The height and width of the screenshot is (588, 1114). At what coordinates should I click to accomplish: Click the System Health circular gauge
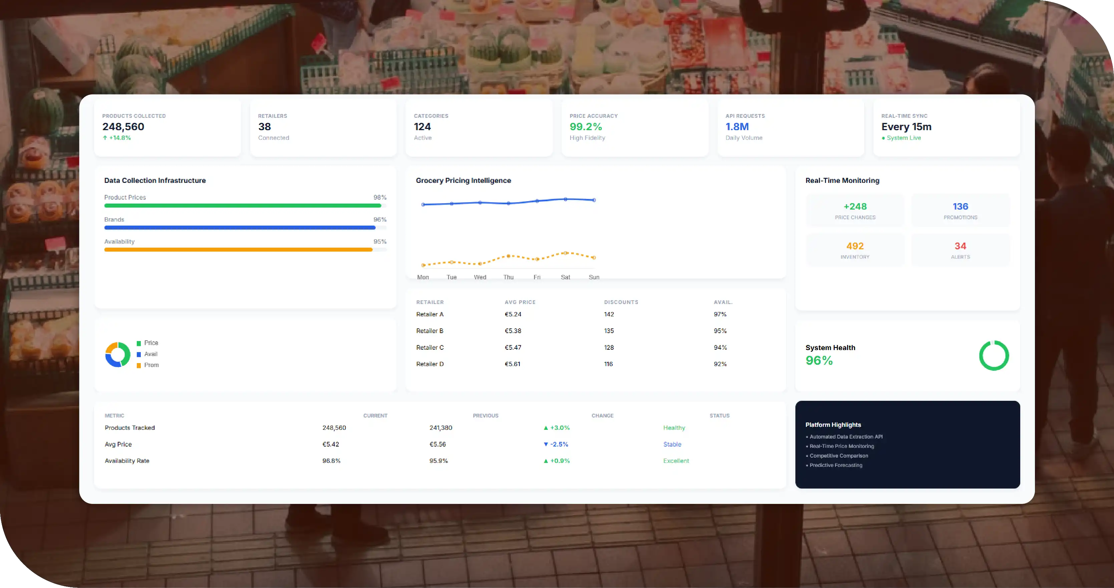click(x=994, y=355)
